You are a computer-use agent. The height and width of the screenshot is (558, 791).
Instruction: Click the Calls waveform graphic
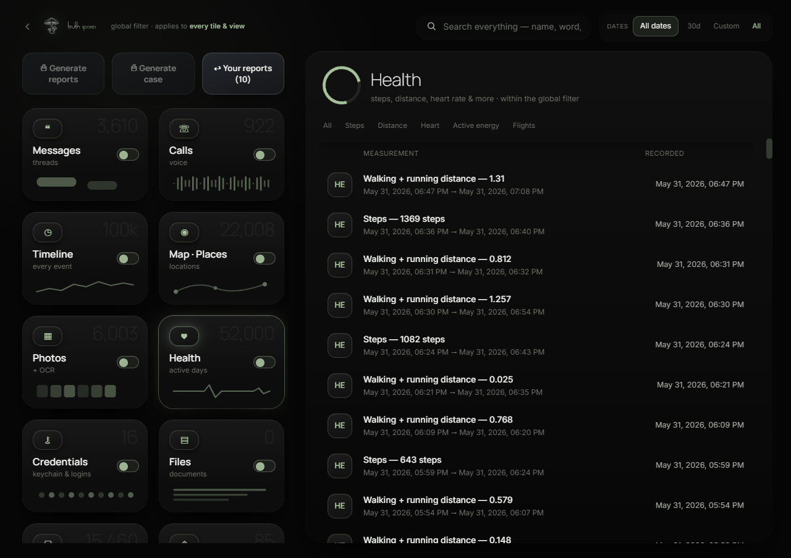point(222,184)
